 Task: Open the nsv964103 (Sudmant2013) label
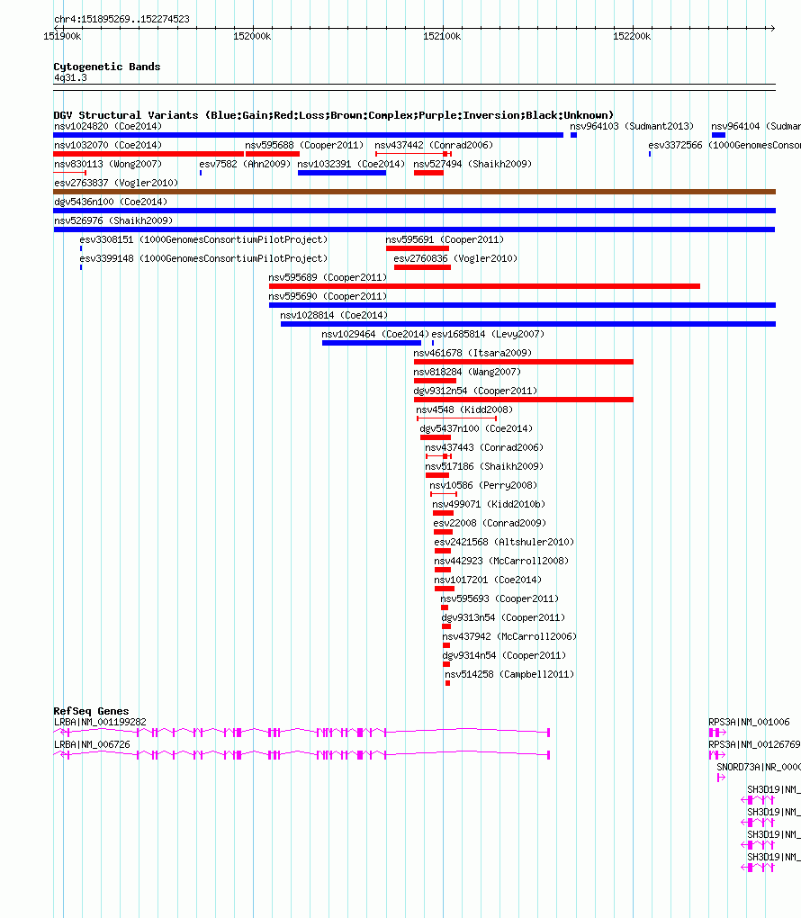pos(632,127)
